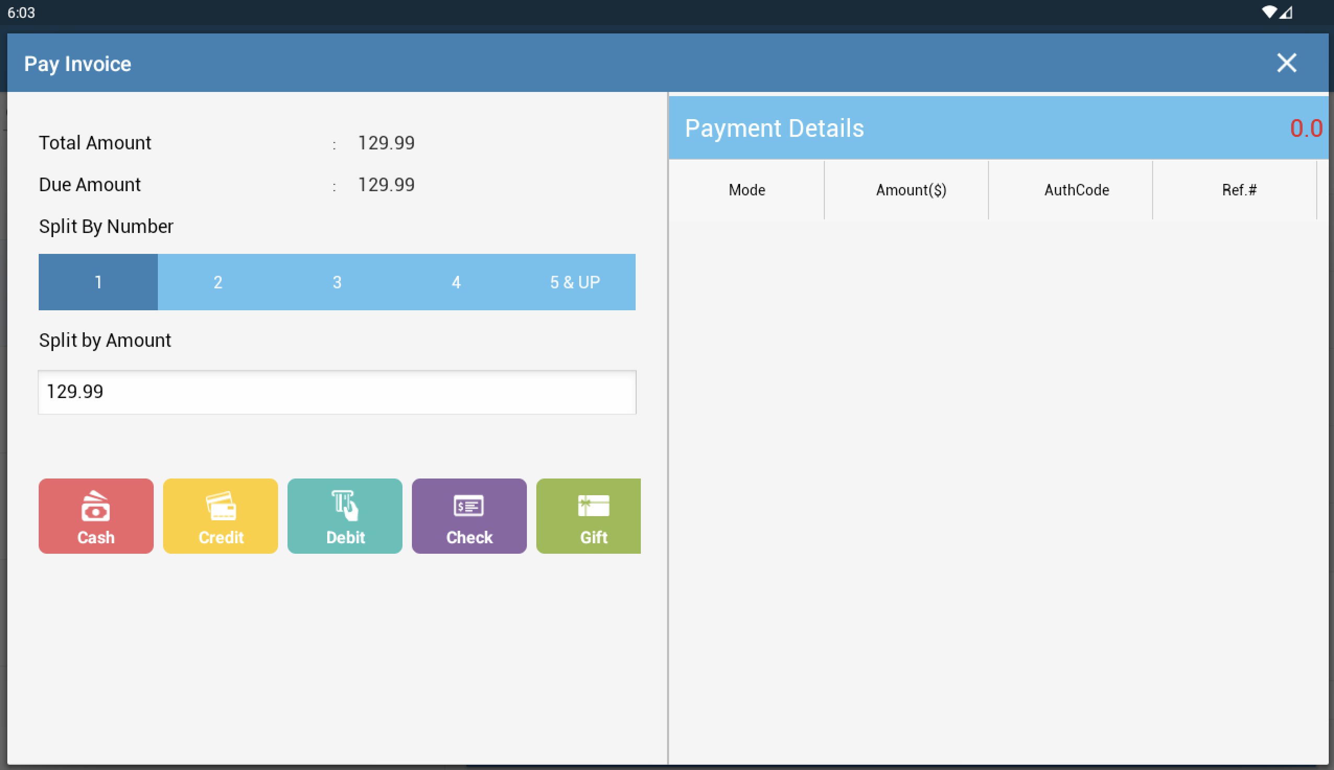Focus the Split by Amount input field

tap(337, 392)
